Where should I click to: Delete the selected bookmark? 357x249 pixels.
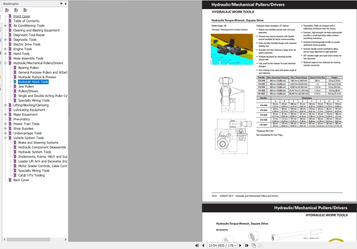click(7, 10)
